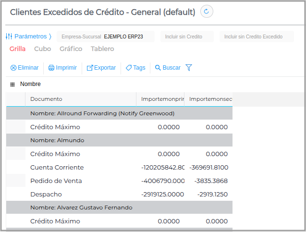This screenshot has width=306, height=232.
Task: Collapse the Allround Forwarding group row
Action: [102, 113]
